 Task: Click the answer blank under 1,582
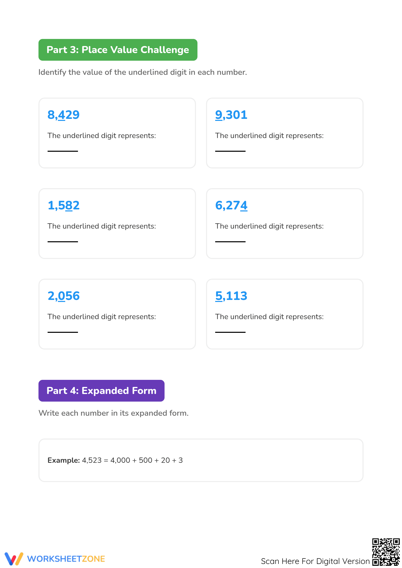63,242
